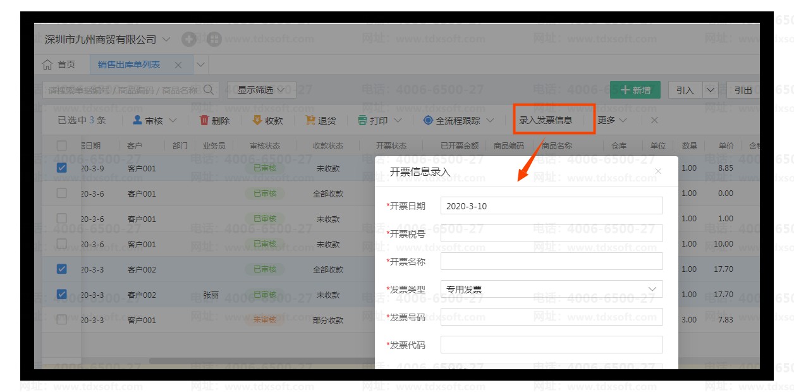This screenshot has width=794, height=392.
Task: Open the grid apps icon in header
Action: coord(214,39)
